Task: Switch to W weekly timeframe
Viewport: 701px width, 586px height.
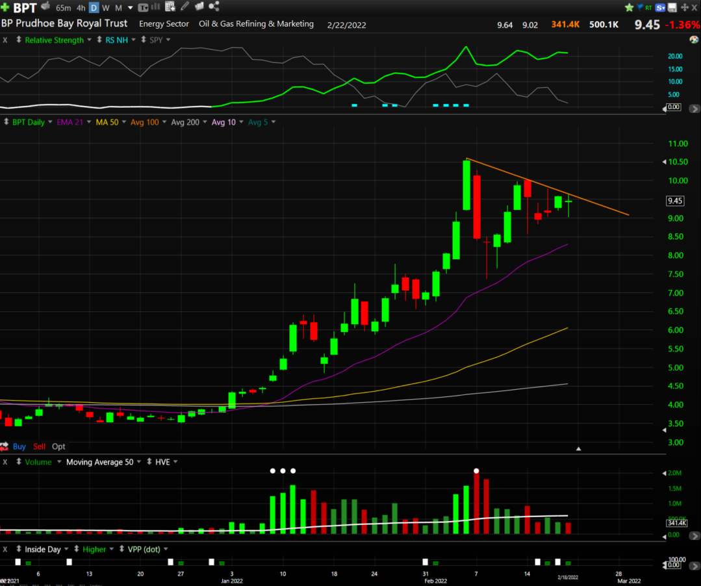Action: 106,8
